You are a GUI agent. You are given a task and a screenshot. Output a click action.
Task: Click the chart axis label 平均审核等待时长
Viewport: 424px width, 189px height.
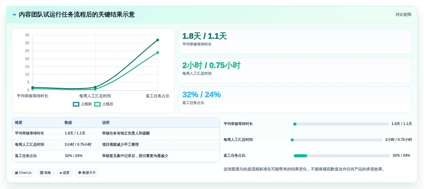pyautogui.click(x=33, y=96)
